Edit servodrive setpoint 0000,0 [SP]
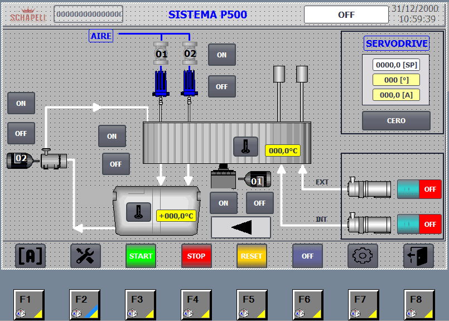Screen dimensions: 449x321 pyautogui.click(x=397, y=65)
